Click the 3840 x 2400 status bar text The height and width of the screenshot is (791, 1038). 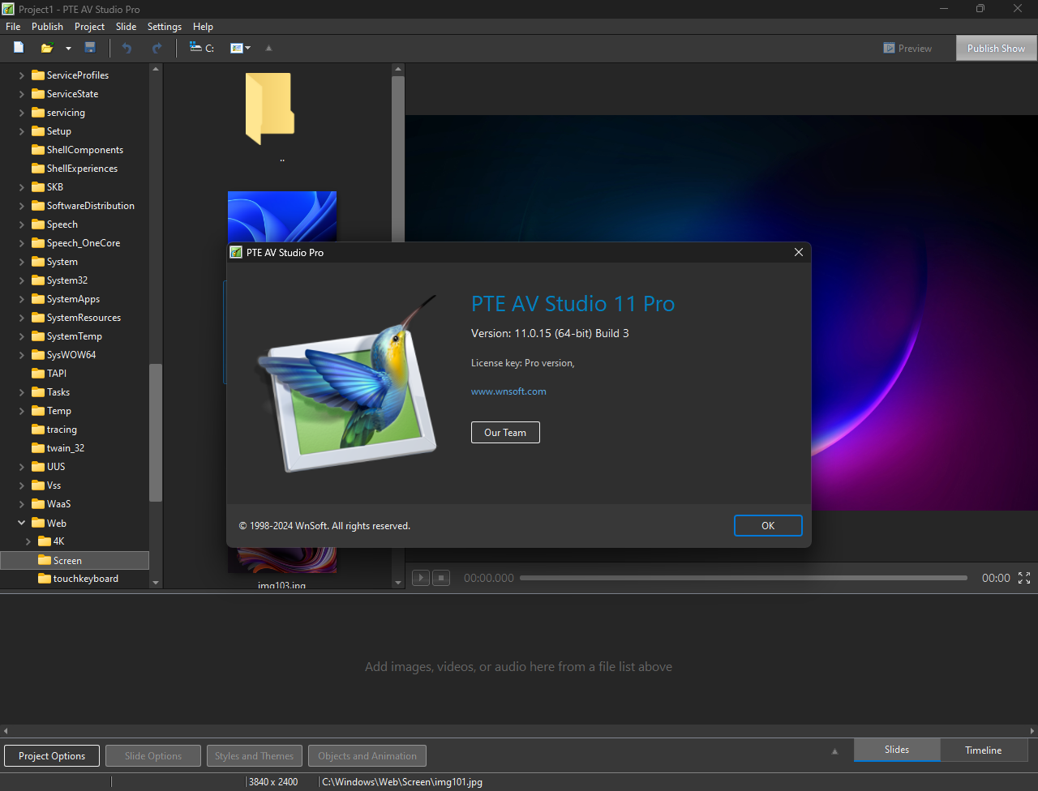point(273,782)
